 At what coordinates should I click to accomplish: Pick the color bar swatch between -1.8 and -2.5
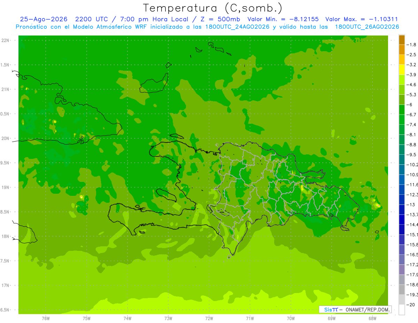(x=402, y=50)
